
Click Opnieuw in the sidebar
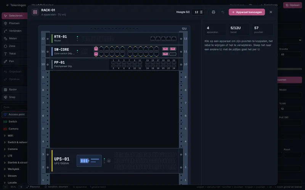coord(14,79)
